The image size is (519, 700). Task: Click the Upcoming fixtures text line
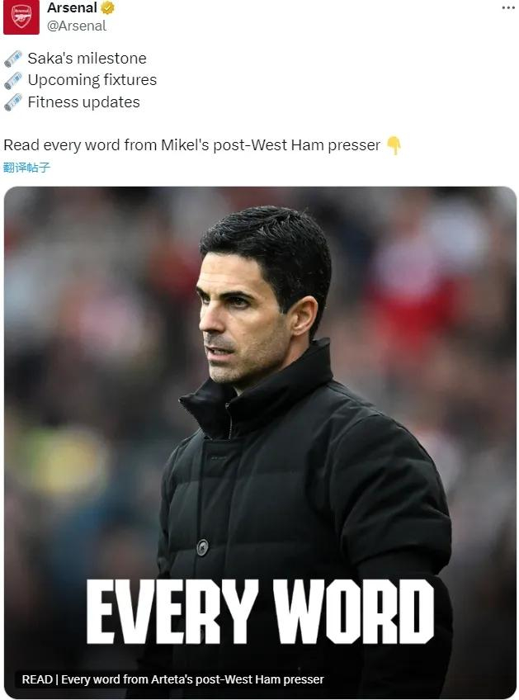[x=92, y=80]
